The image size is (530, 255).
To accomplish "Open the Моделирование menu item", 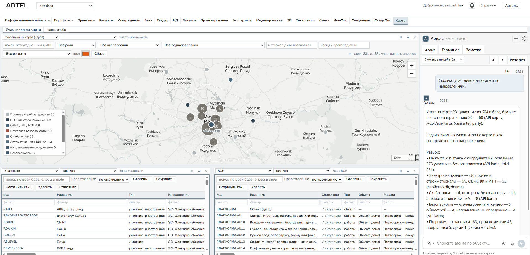I will (269, 20).
